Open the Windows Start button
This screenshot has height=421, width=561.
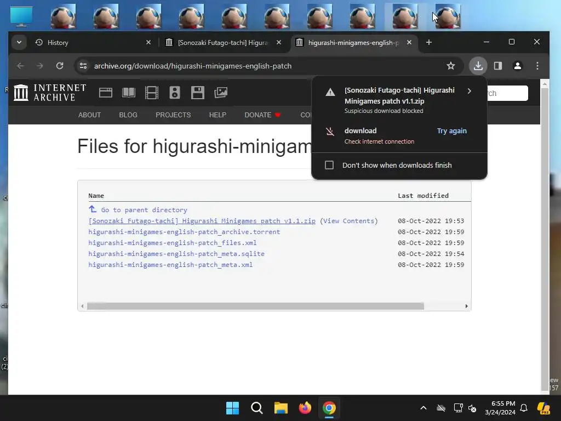(x=232, y=408)
